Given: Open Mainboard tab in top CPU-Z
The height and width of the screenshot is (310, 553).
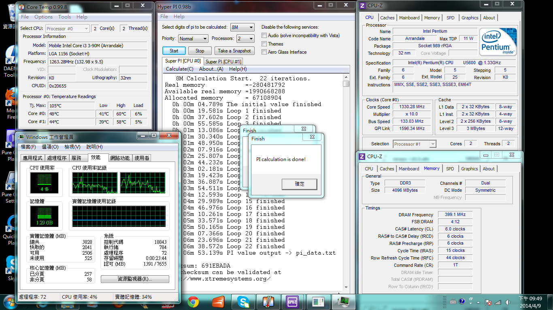Looking at the screenshot, I should (x=409, y=18).
